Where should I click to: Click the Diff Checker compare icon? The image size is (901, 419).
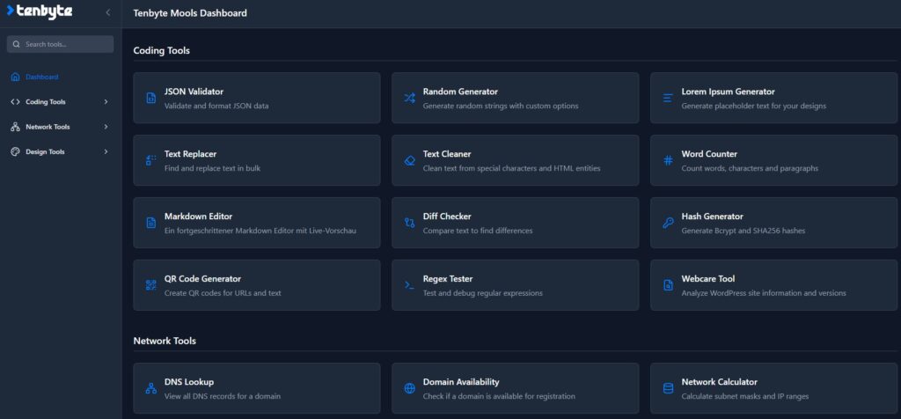(409, 223)
